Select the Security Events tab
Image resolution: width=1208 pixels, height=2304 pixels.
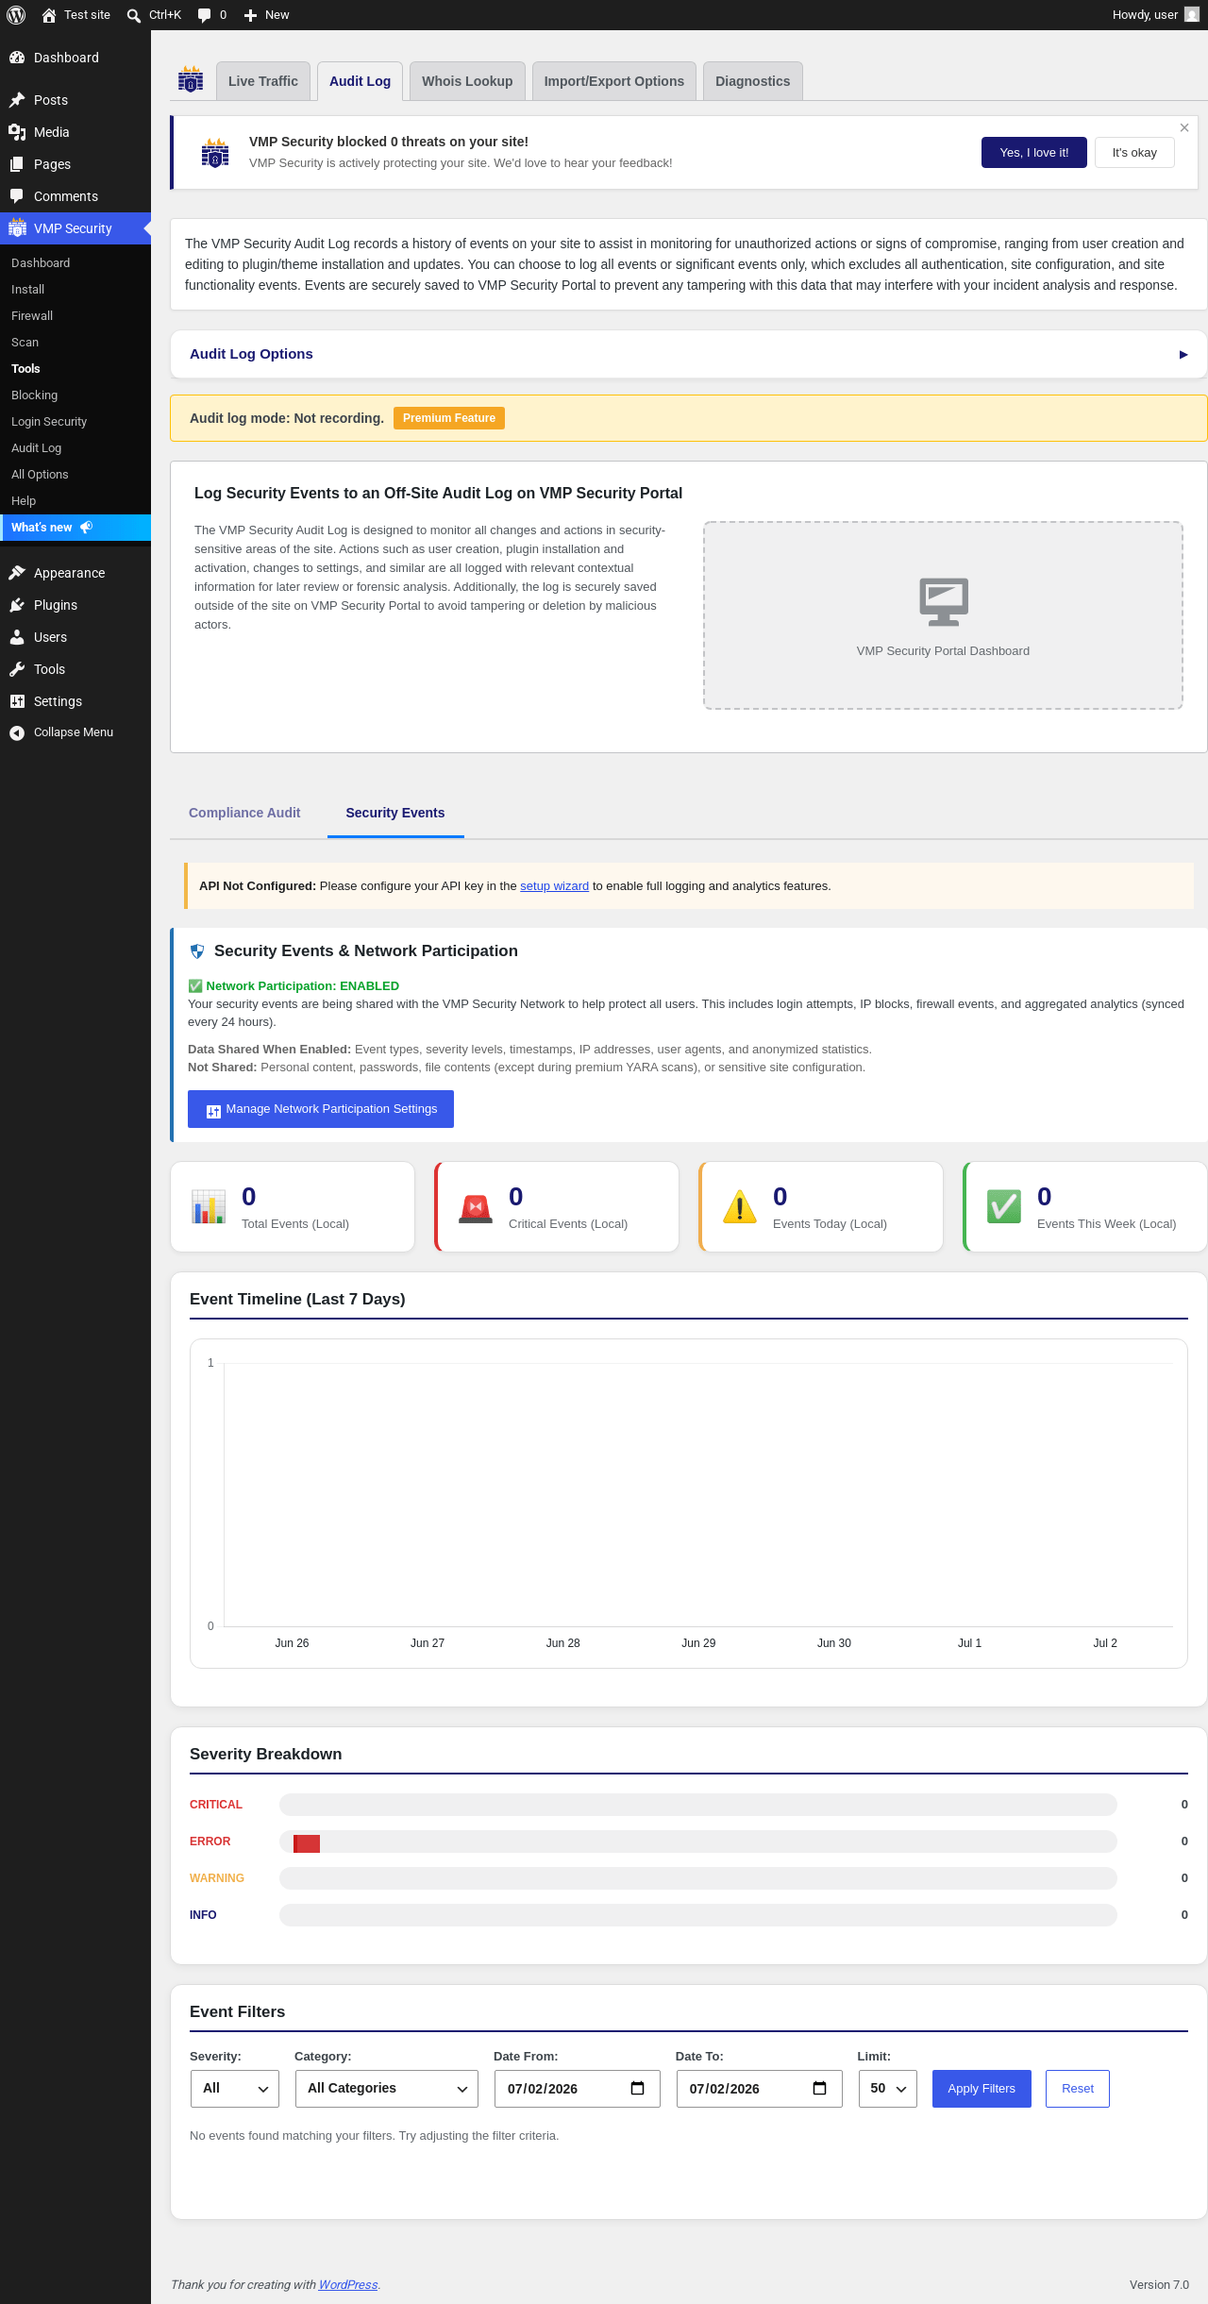tap(395, 813)
